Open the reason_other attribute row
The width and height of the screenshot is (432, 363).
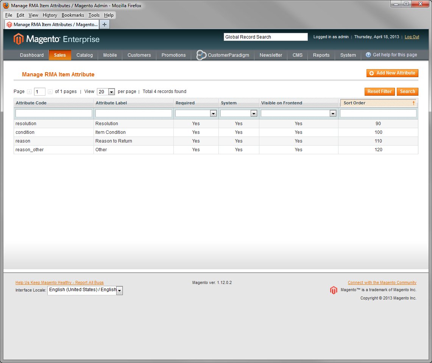click(216, 150)
